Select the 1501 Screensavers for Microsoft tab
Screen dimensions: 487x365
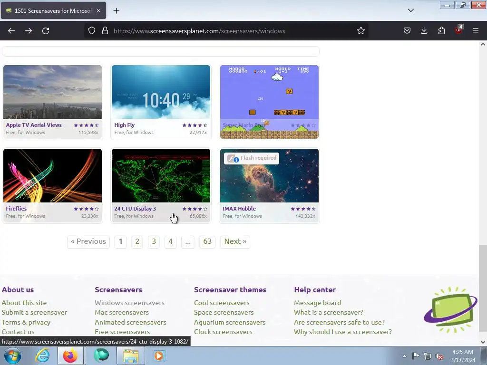(53, 10)
